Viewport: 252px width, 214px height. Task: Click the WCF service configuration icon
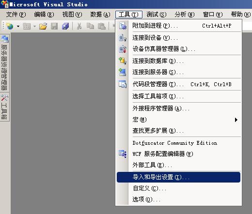[123, 154]
